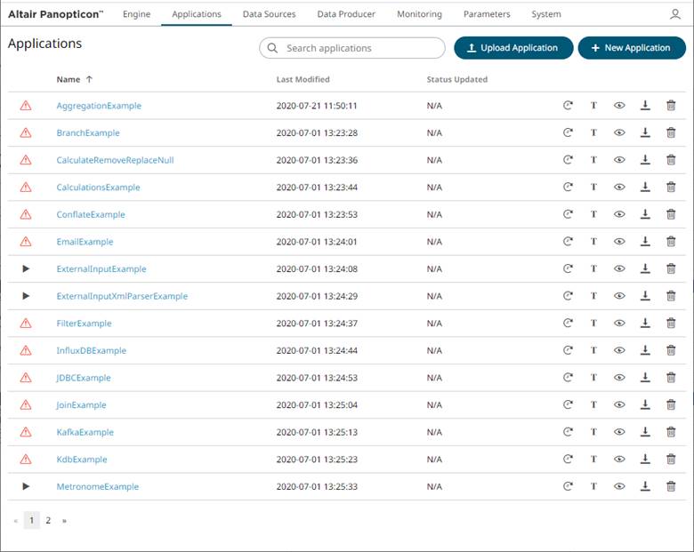
Task: Go to next page of applications
Action: [x=64, y=521]
